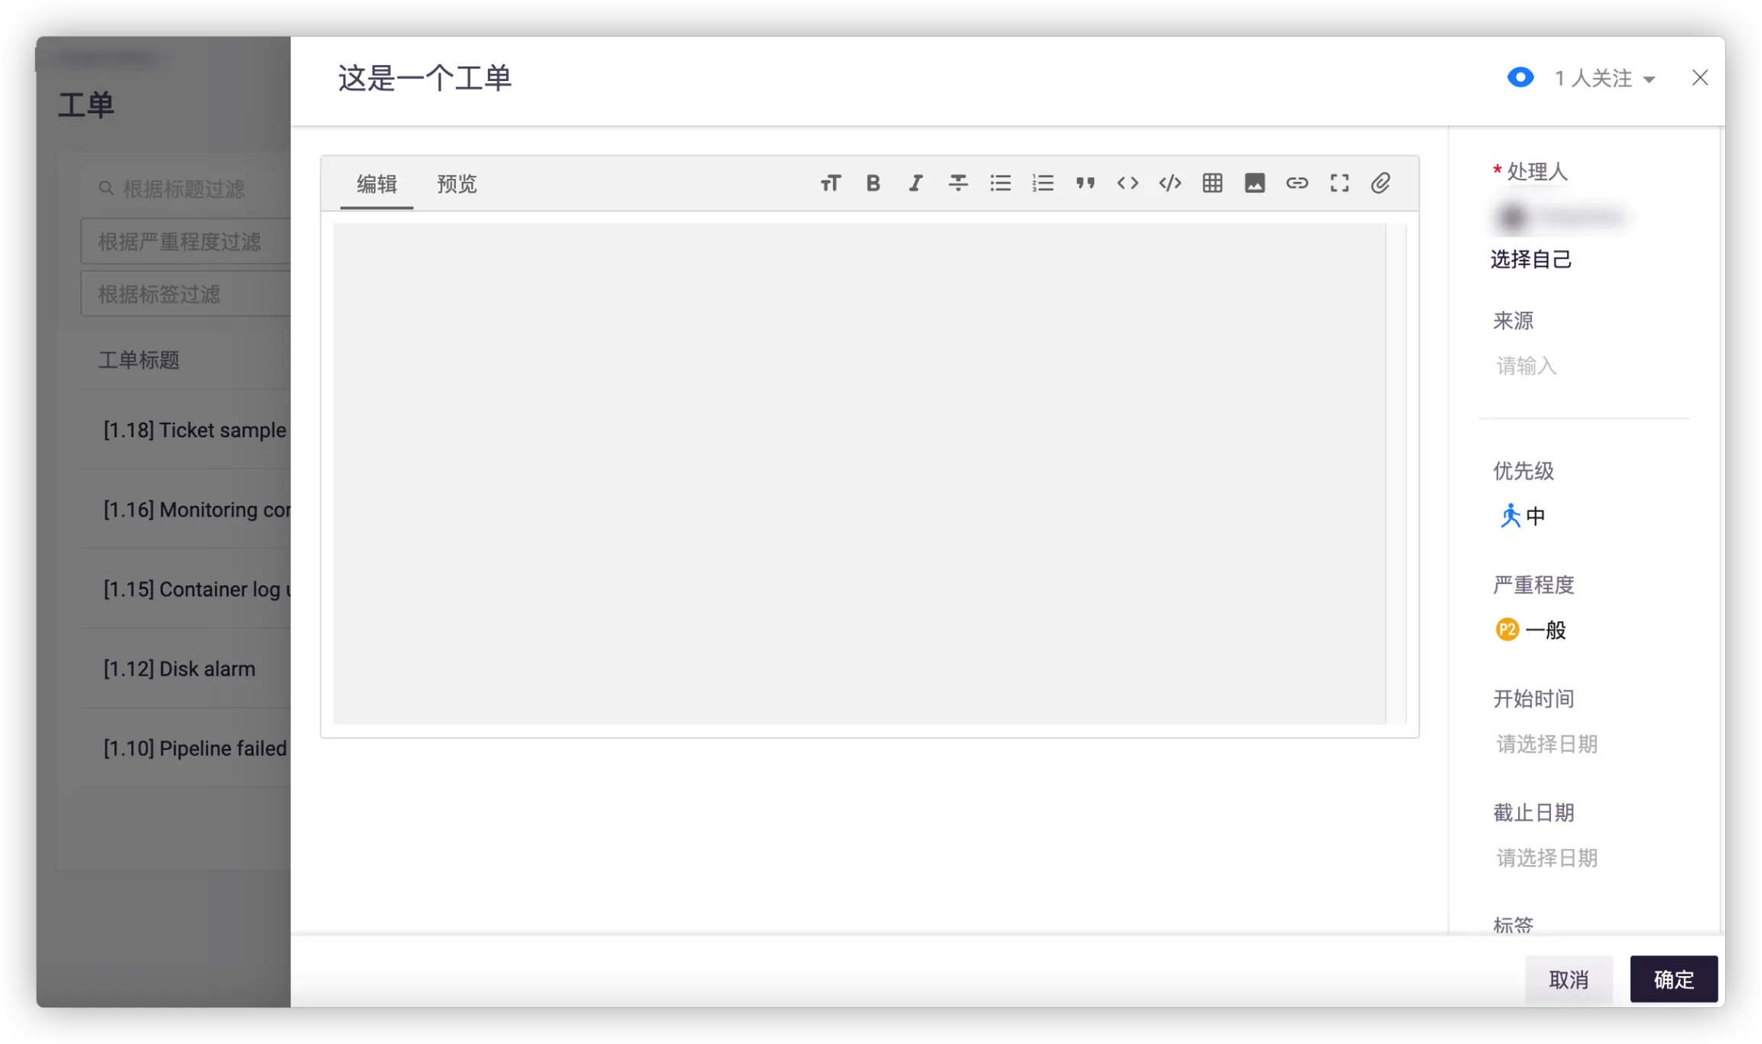The width and height of the screenshot is (1762, 1044).
Task: Insert a hyperlink using link icon
Action: pos(1297,183)
